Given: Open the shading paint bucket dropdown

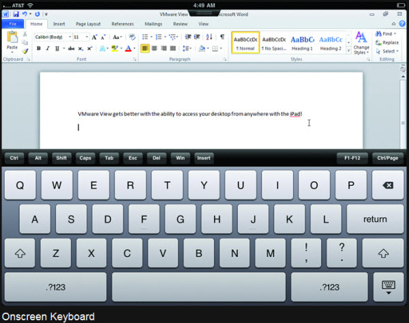Looking at the screenshot, I should coord(208,48).
